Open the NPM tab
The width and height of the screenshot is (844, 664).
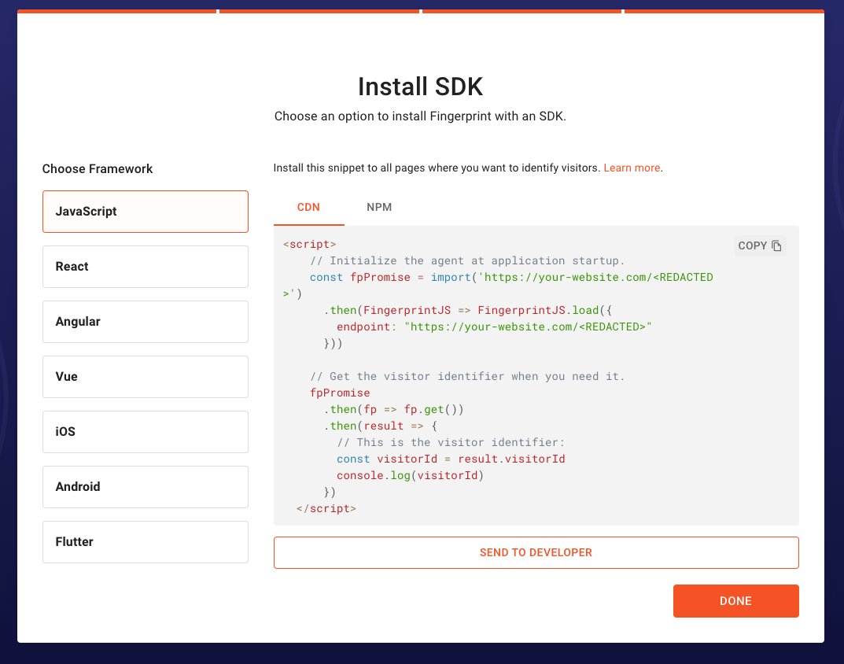coord(379,208)
